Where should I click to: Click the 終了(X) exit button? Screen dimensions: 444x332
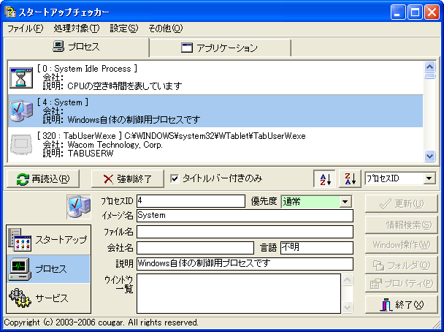[401, 305]
